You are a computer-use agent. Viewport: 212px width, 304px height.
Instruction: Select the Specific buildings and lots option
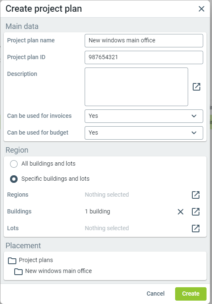click(x=14, y=179)
